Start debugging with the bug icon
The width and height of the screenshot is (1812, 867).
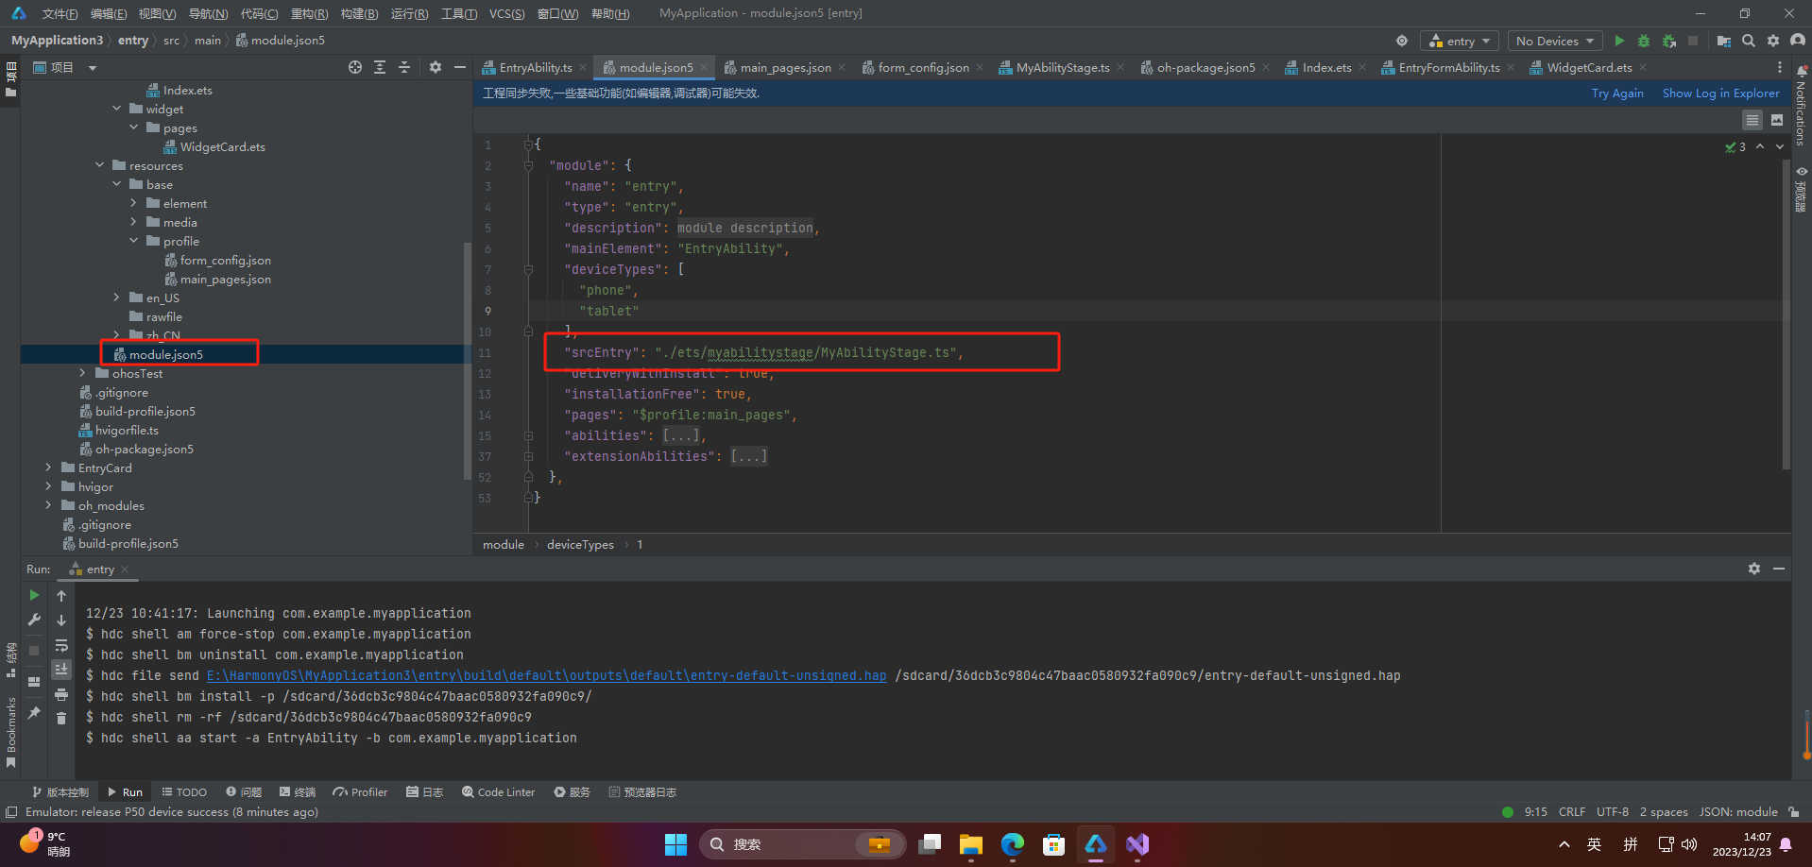pyautogui.click(x=1644, y=41)
